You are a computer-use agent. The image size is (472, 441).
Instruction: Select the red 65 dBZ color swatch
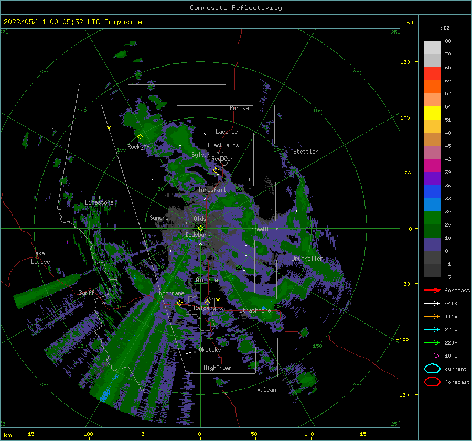click(x=432, y=73)
